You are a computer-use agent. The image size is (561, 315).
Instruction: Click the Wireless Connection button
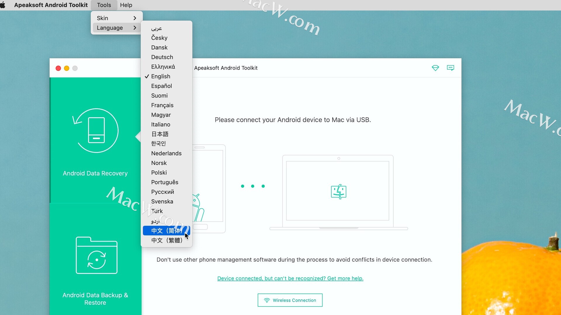(290, 300)
